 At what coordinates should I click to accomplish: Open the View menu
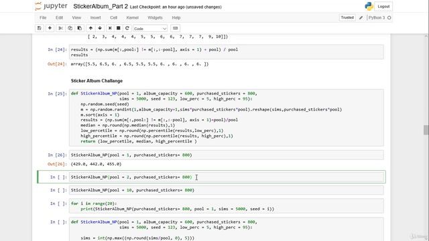[x=76, y=17]
